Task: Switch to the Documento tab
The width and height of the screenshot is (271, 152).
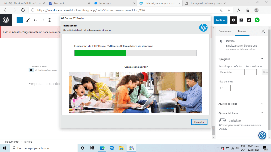Action: pyautogui.click(x=225, y=31)
